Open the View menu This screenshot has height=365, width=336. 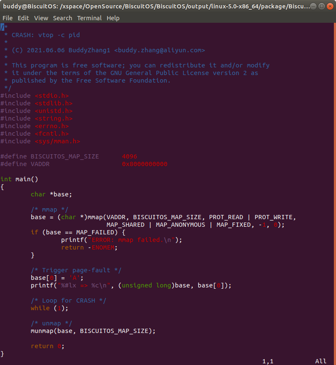[41, 18]
